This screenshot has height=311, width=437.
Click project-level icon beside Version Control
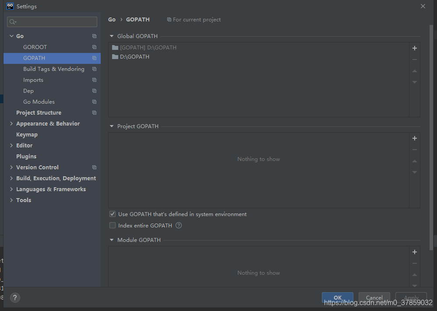coord(94,168)
